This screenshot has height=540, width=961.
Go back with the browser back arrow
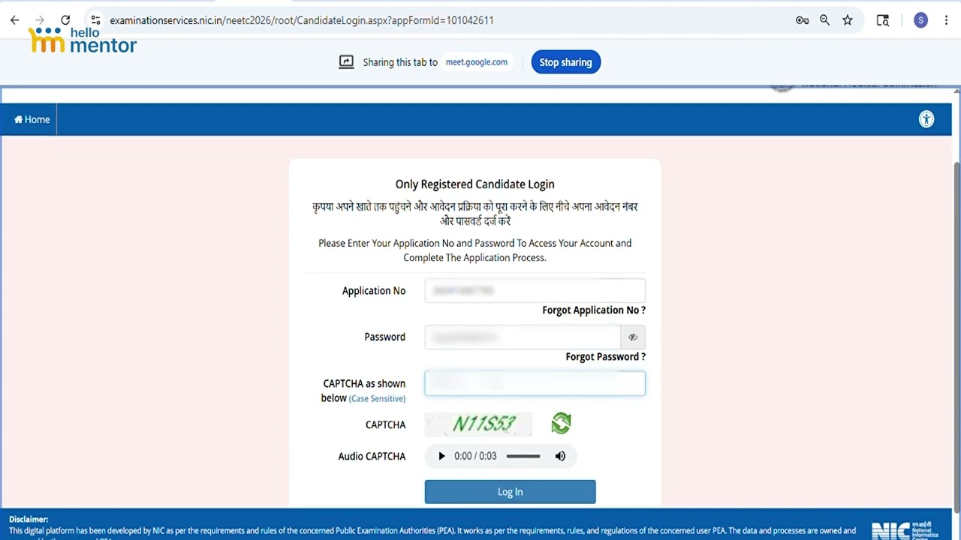point(14,20)
